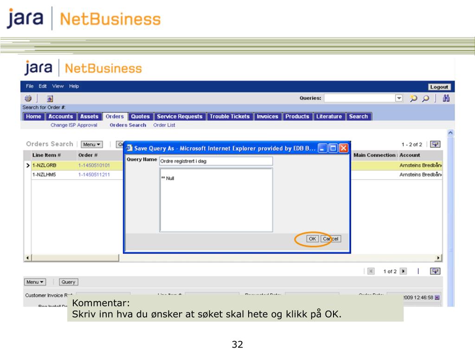The width and height of the screenshot is (475, 356).
Task: Open the Help menu
Action: point(74,86)
